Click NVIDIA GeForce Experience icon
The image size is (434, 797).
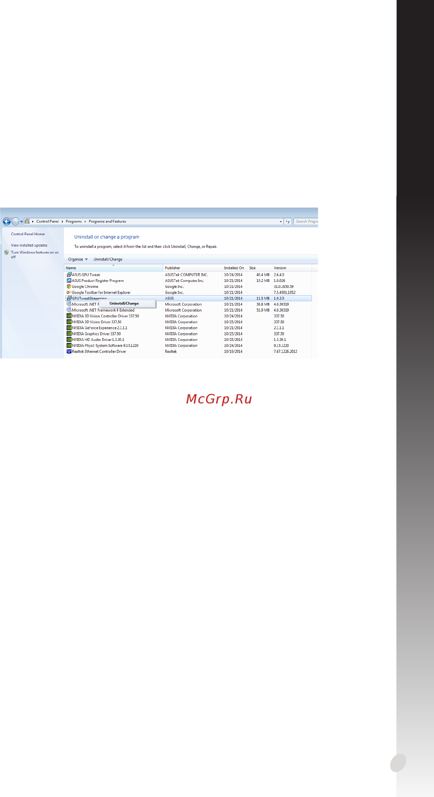69,328
